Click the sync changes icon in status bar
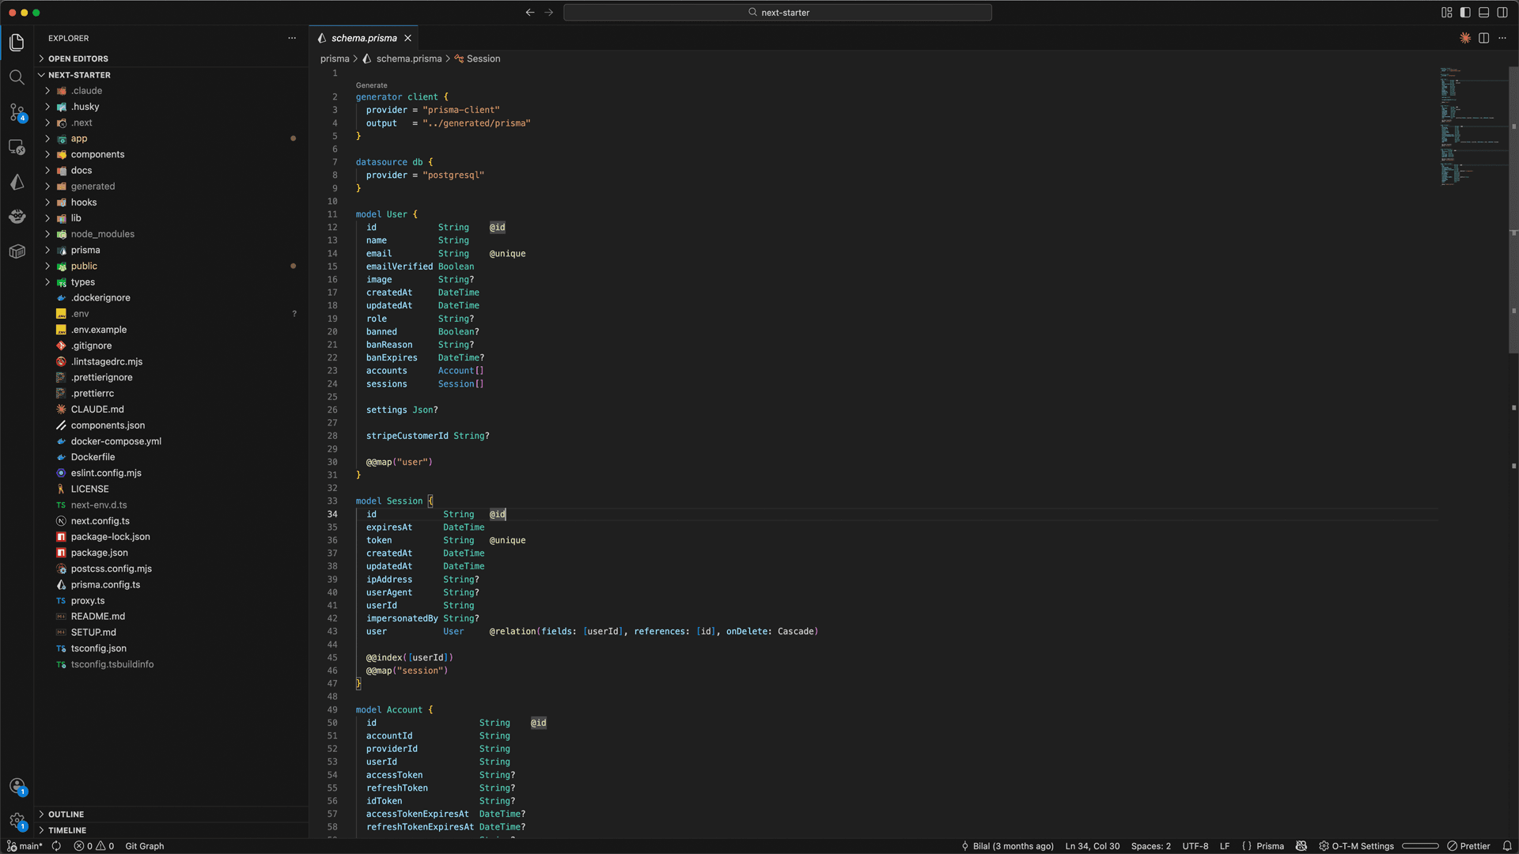This screenshot has width=1519, height=854. tap(56, 846)
